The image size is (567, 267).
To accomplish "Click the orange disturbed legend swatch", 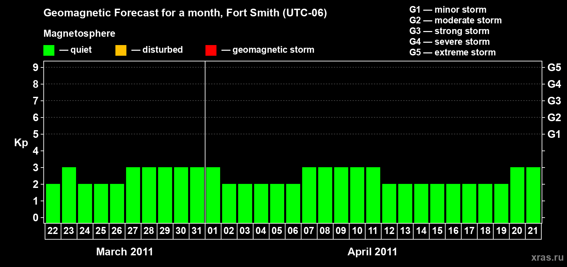I will tap(121, 50).
